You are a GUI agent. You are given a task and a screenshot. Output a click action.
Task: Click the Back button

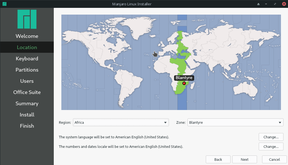pos(218,159)
